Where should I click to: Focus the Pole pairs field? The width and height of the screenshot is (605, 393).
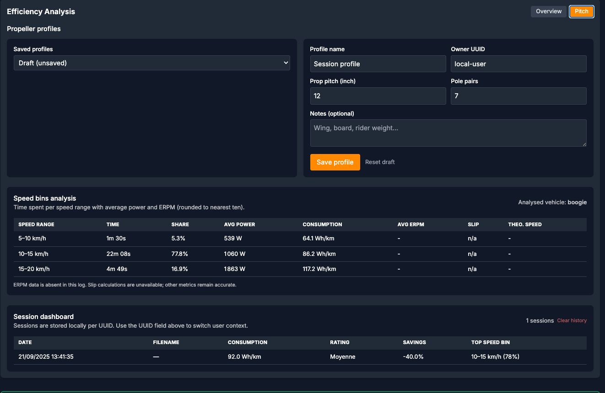coord(518,96)
